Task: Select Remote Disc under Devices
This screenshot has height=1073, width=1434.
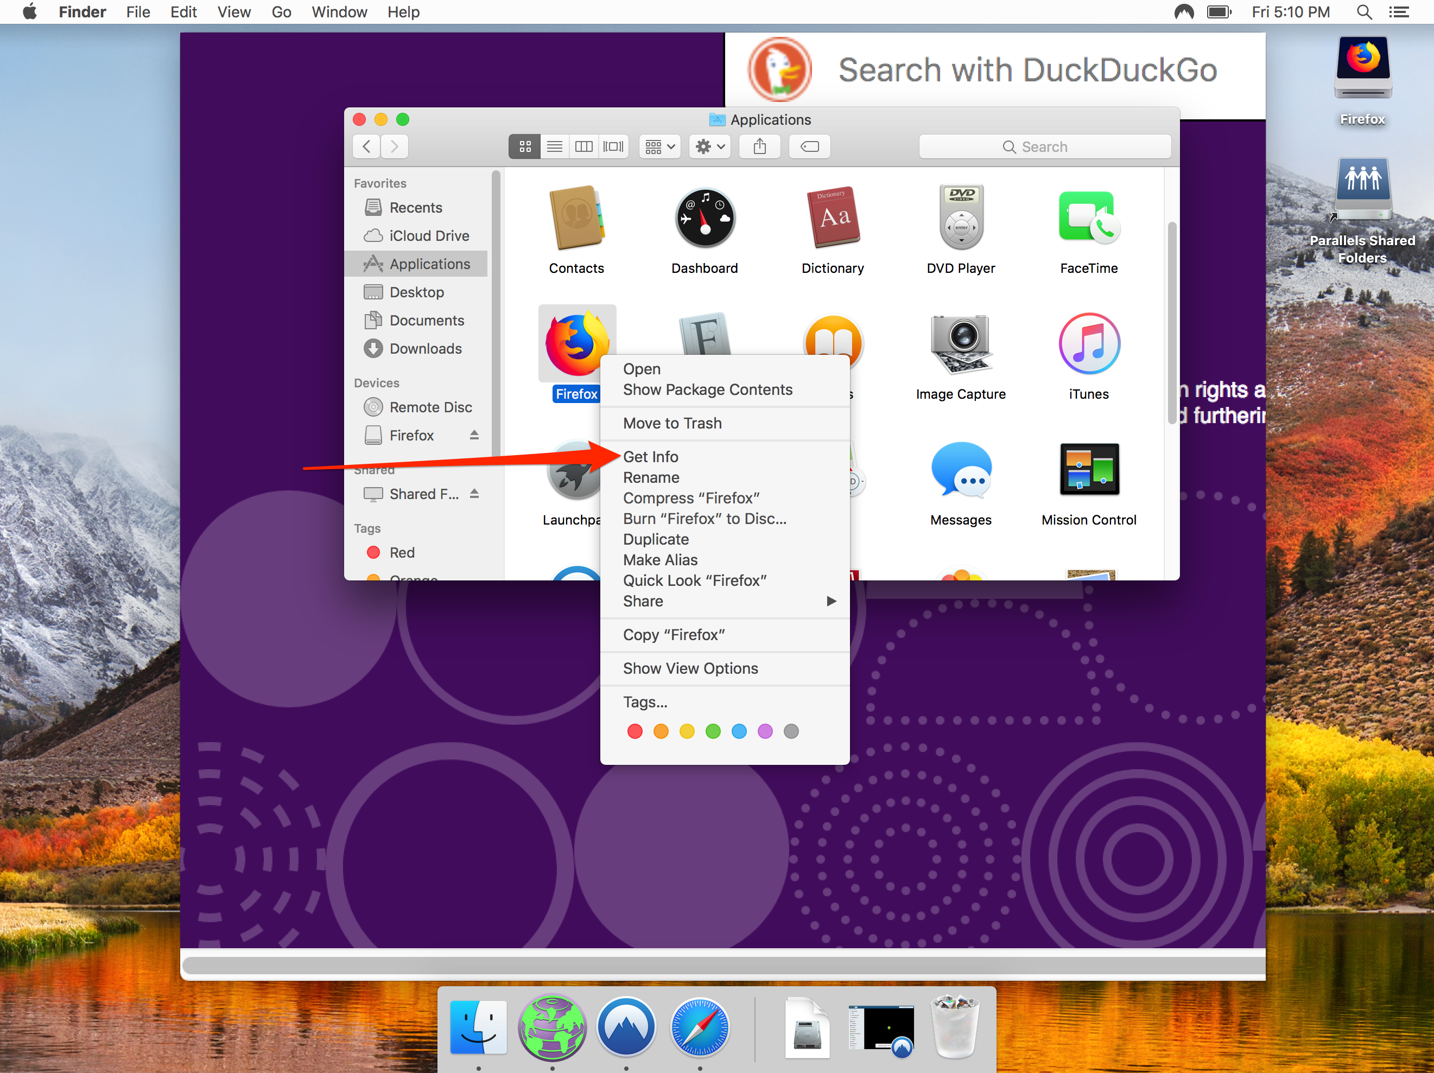Action: [x=416, y=407]
